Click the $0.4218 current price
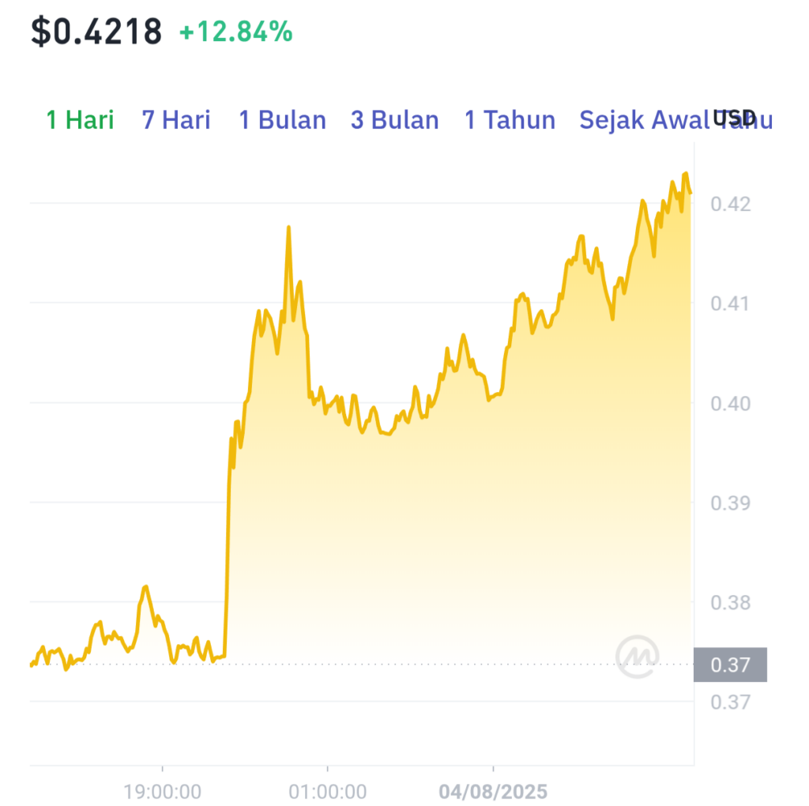The height and width of the screenshot is (806, 809). point(96,32)
